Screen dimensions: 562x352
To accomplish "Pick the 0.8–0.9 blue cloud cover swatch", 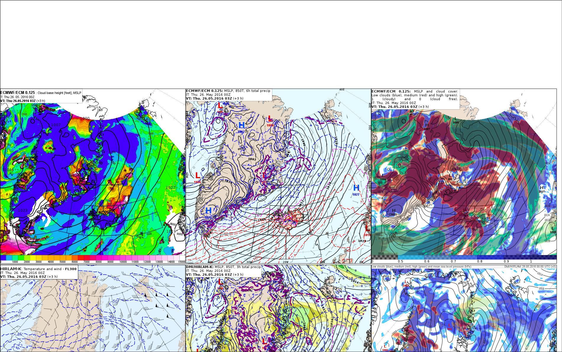I will (x=490, y=257).
